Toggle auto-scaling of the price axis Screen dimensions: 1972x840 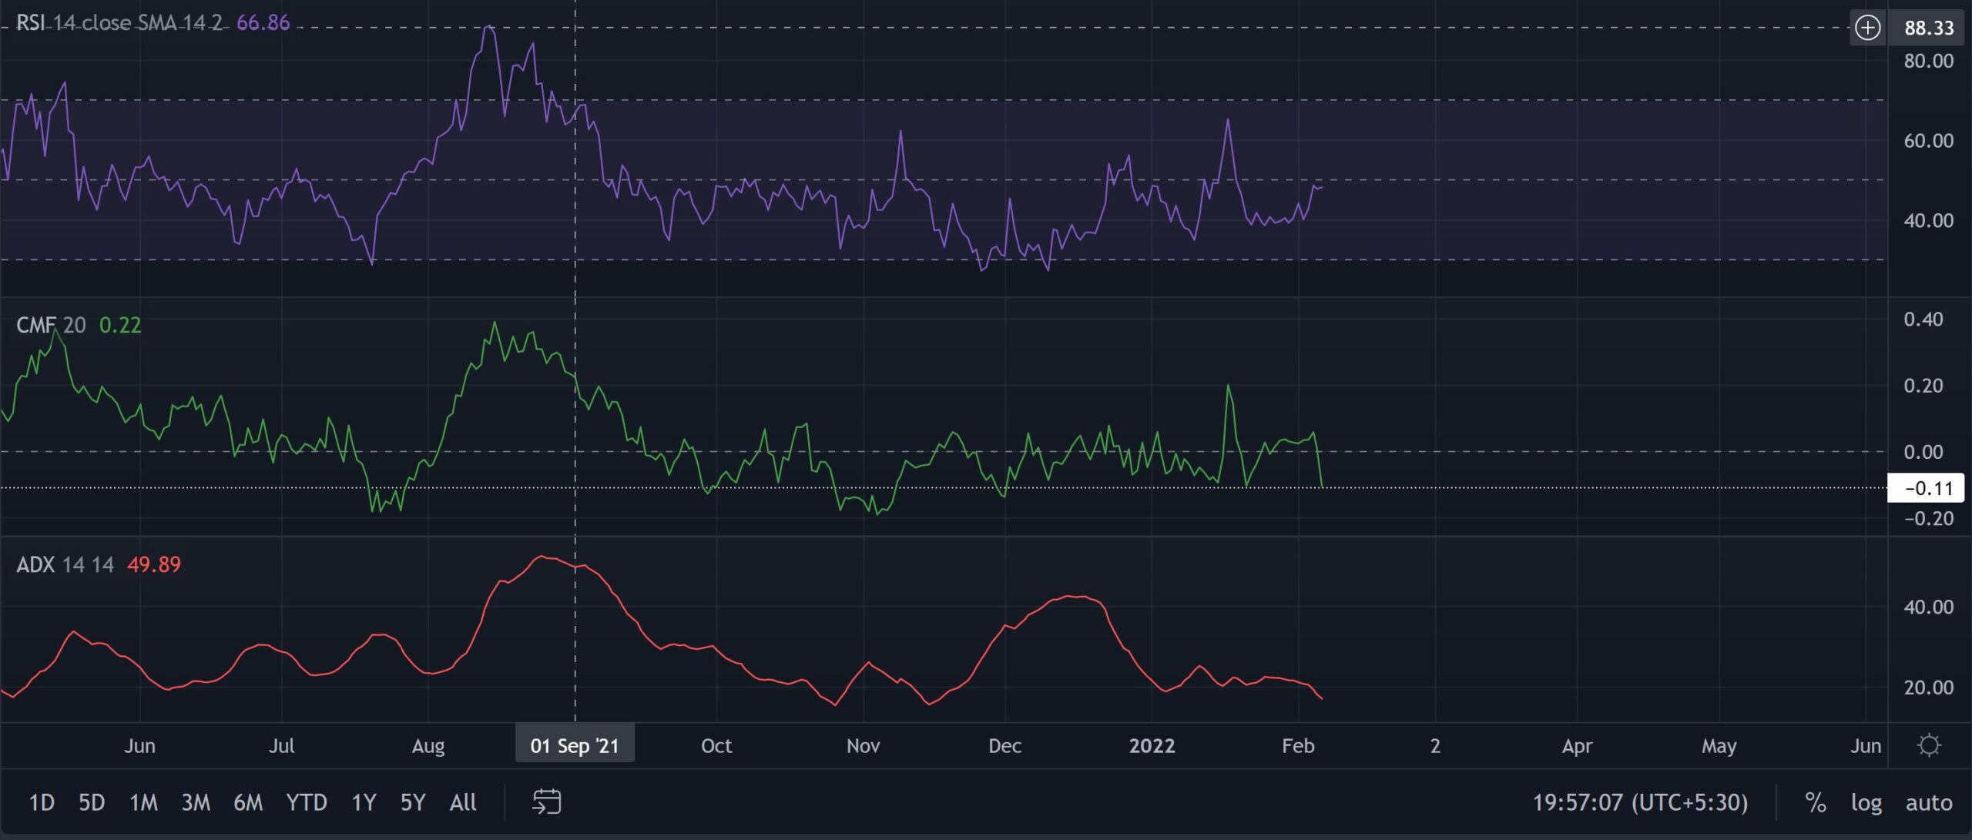(x=1927, y=802)
